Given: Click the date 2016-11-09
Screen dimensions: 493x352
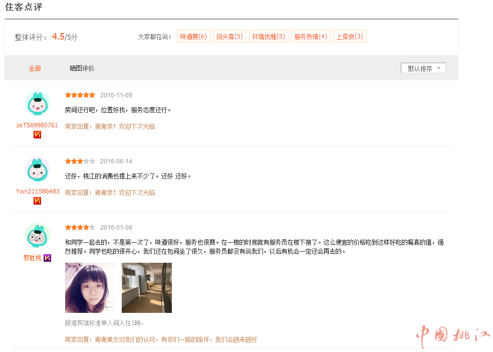Looking at the screenshot, I should pyautogui.click(x=116, y=95).
